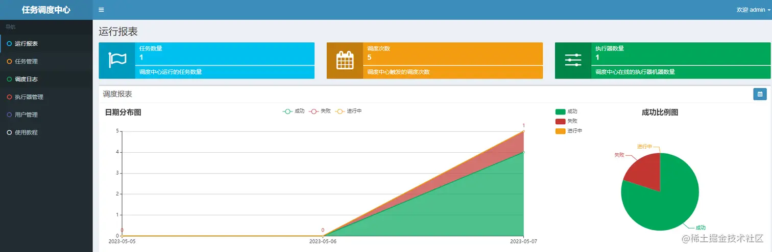Click the 2023-05-07 top data point
The width and height of the screenshot is (772, 252).
(x=523, y=131)
